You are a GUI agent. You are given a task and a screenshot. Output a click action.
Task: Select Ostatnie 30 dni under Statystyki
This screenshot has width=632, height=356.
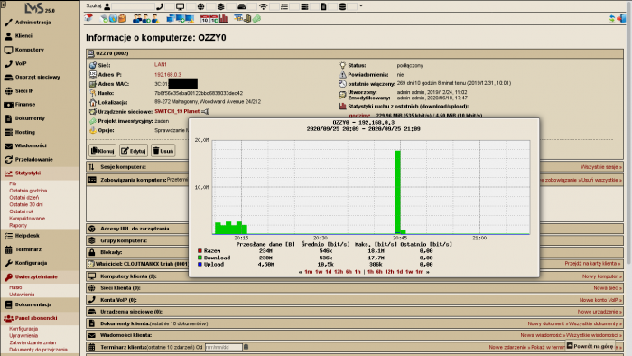tap(26, 204)
